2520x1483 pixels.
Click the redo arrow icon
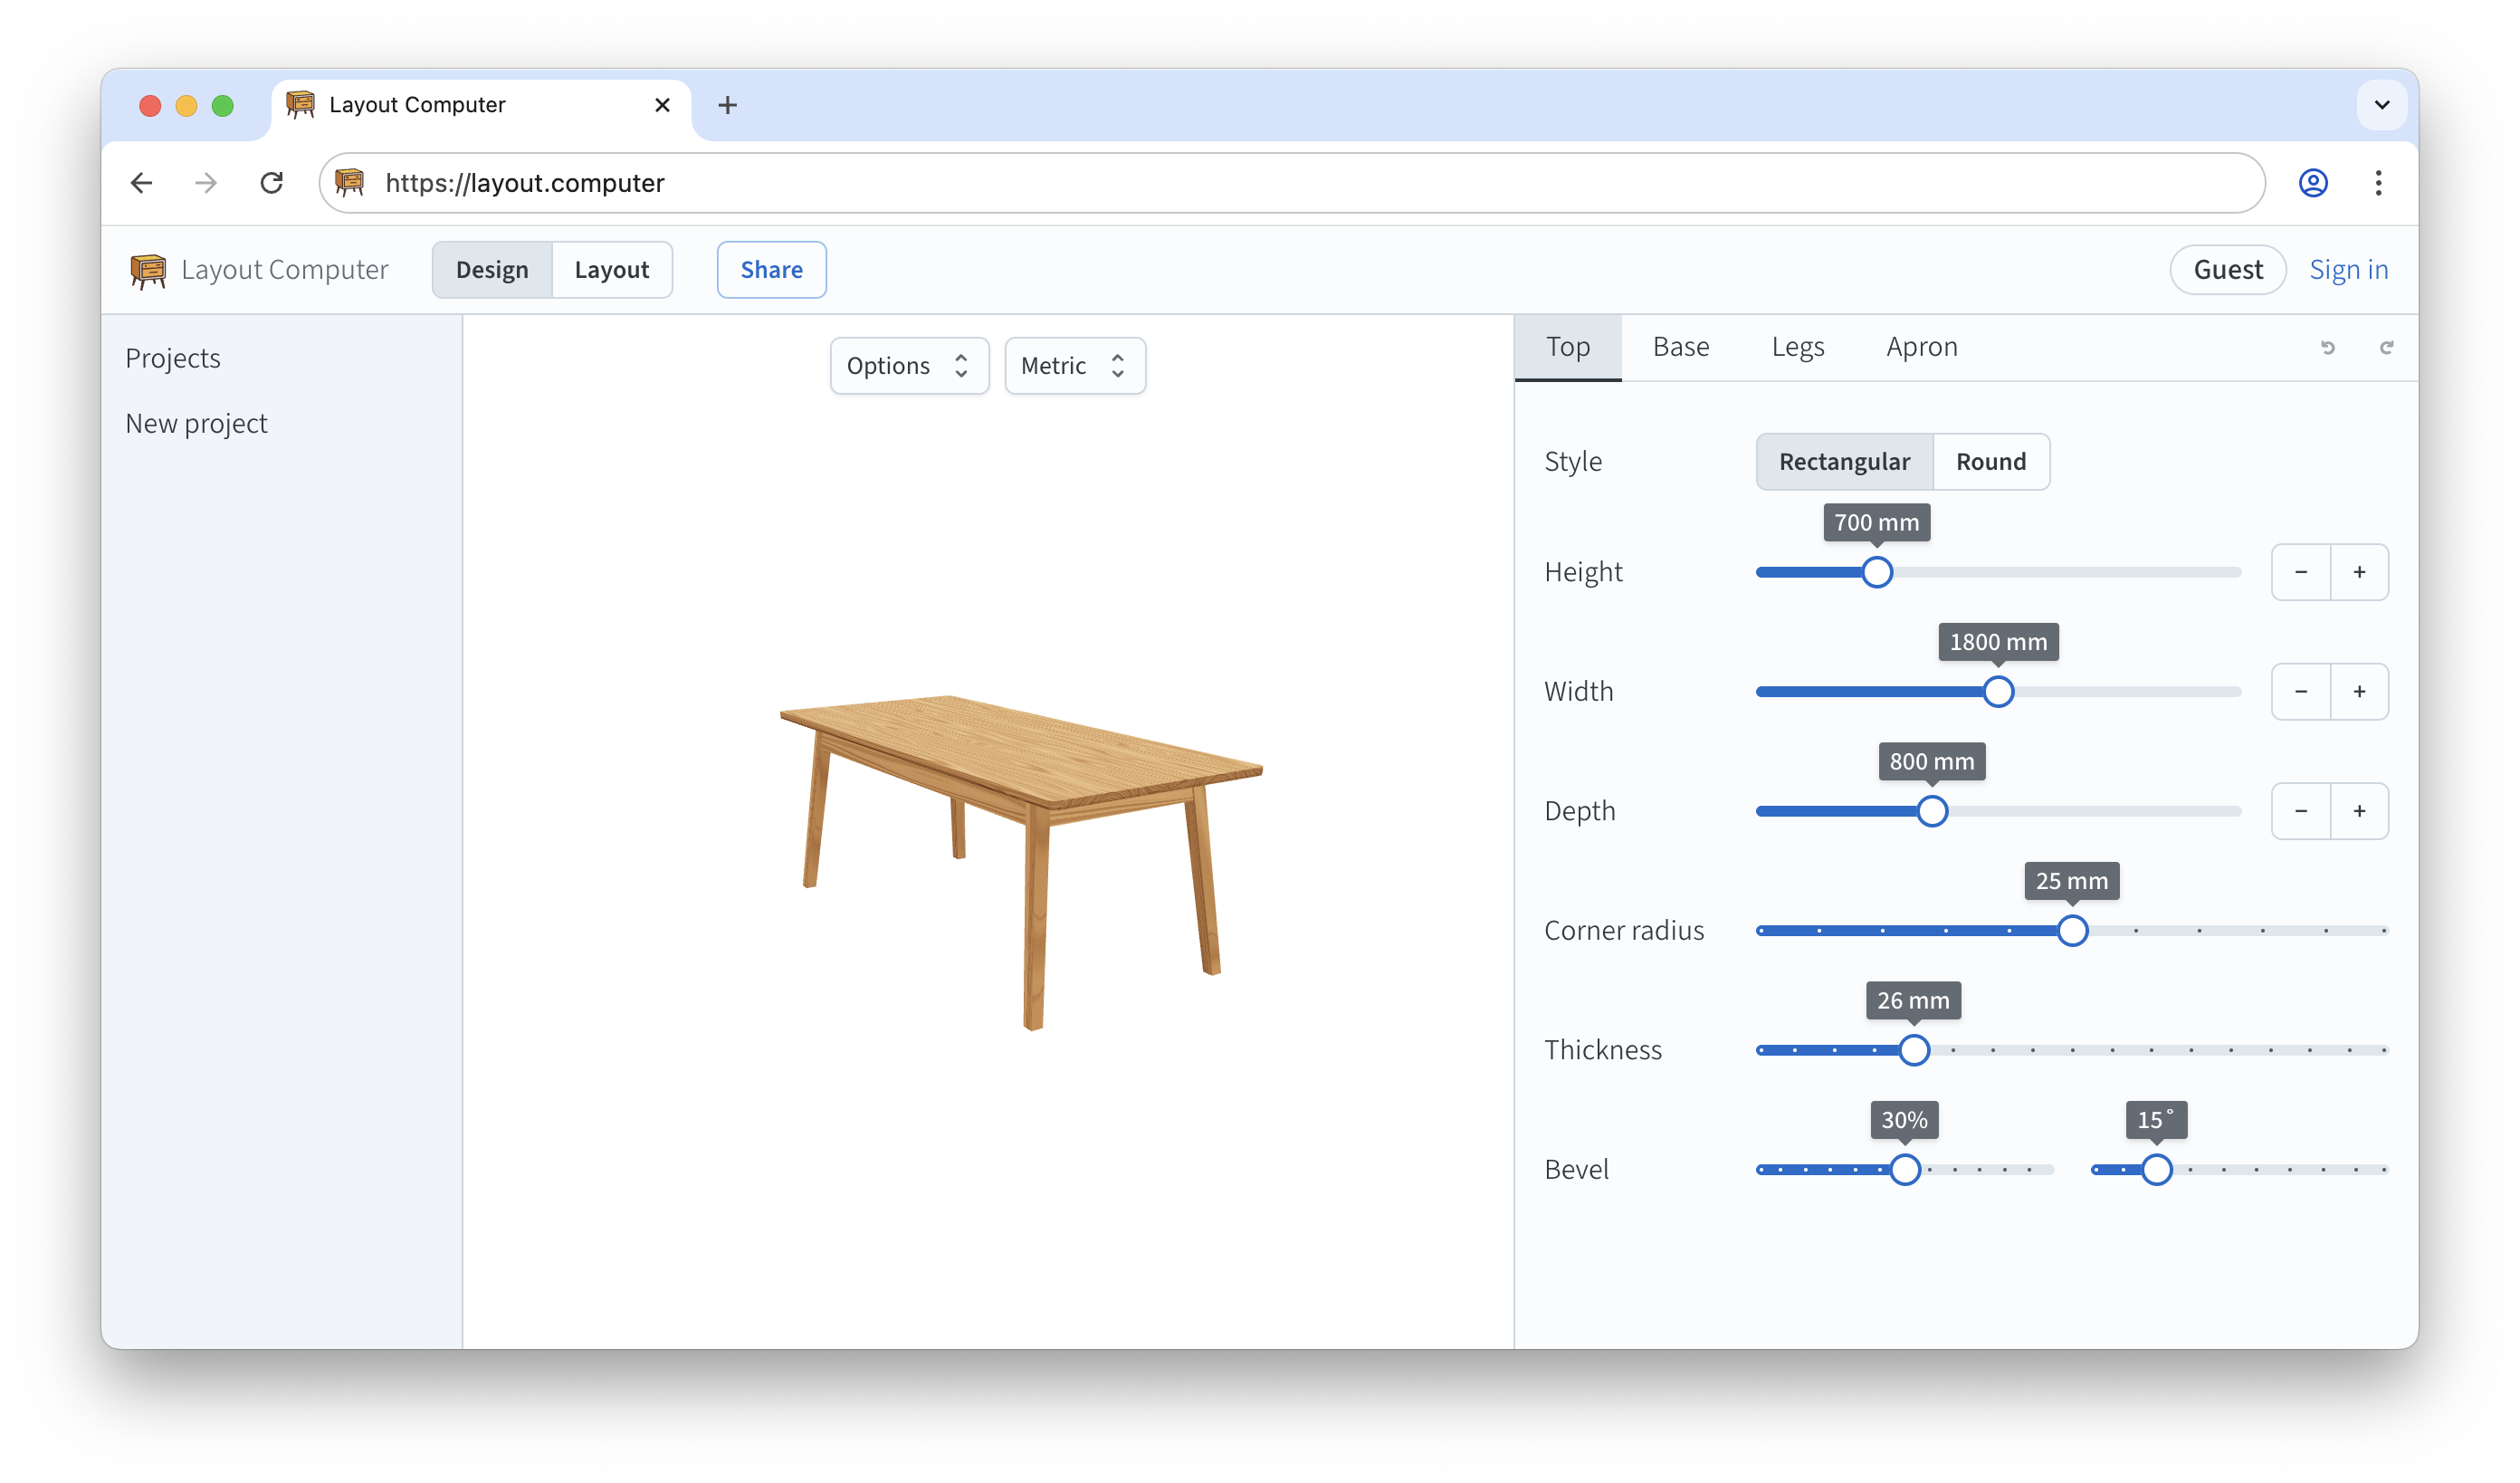click(2386, 347)
